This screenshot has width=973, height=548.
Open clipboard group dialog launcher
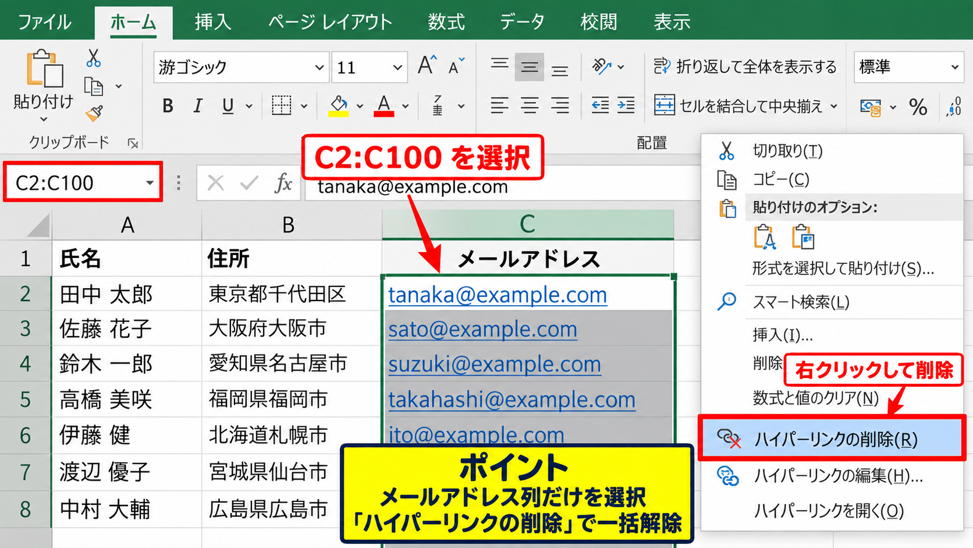[133, 143]
